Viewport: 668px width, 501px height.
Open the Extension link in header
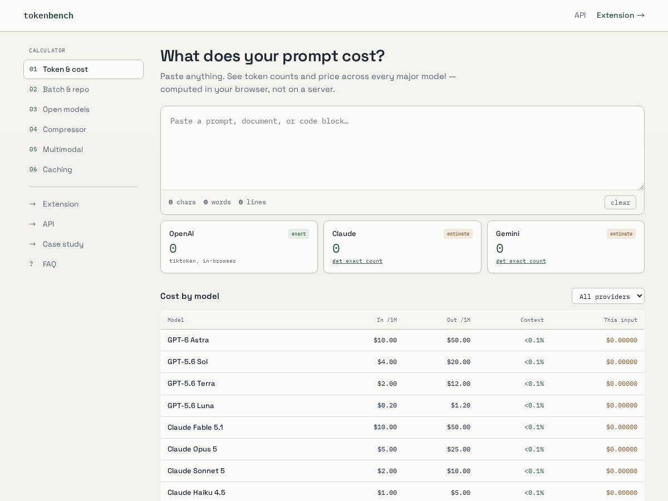[x=621, y=16]
